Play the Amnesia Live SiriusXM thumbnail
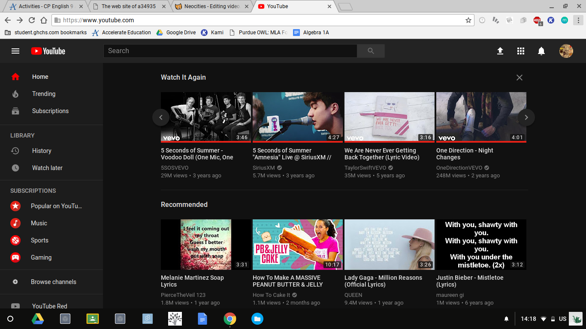The image size is (586, 329). click(x=298, y=117)
